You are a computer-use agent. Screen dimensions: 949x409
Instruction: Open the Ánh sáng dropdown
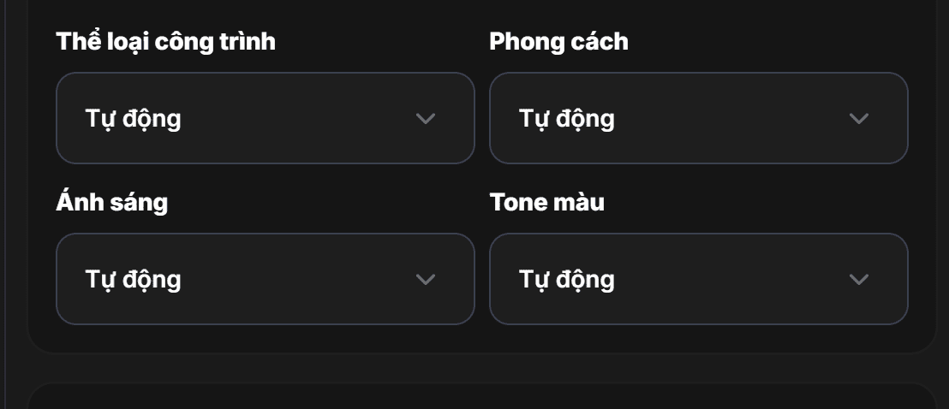click(x=265, y=279)
